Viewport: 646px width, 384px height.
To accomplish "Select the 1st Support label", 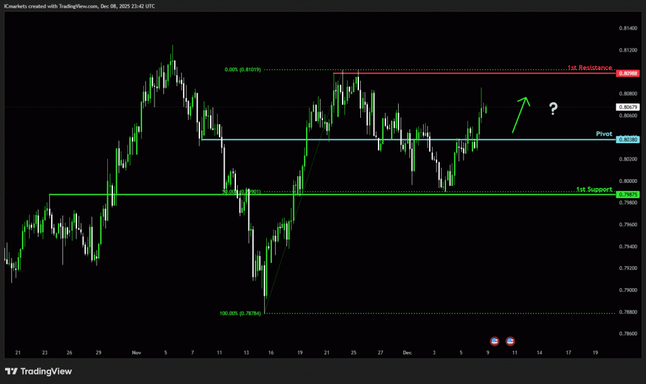I will (594, 189).
